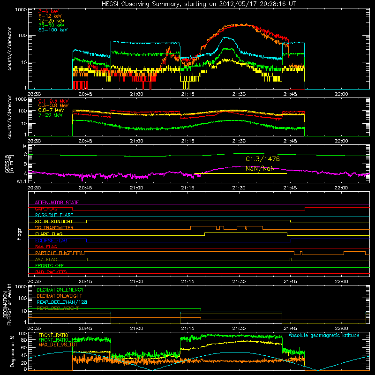The width and height of the screenshot is (375, 375).
Task: Click the POSSIBLE_FLARE flag label
Action: click(54, 215)
